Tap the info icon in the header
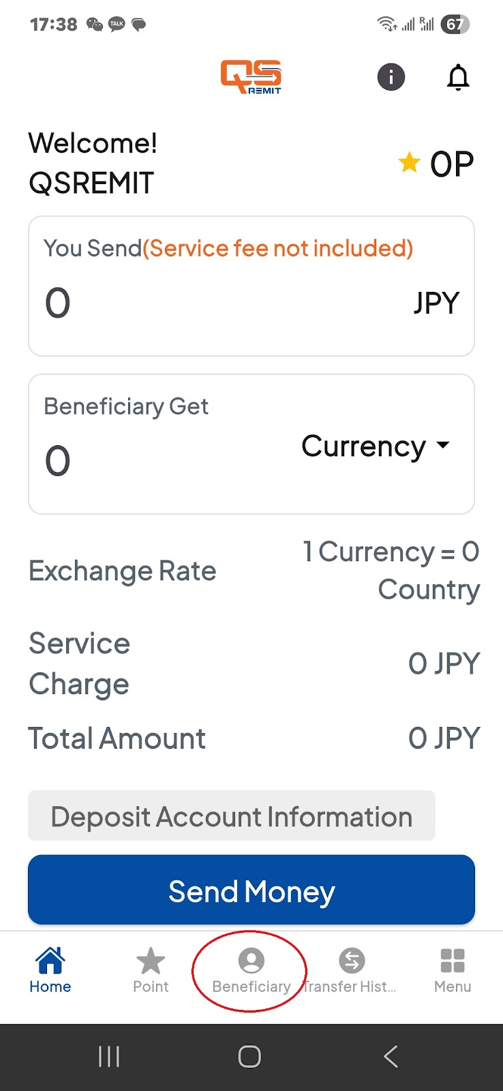The height and width of the screenshot is (1091, 503). coord(391,77)
